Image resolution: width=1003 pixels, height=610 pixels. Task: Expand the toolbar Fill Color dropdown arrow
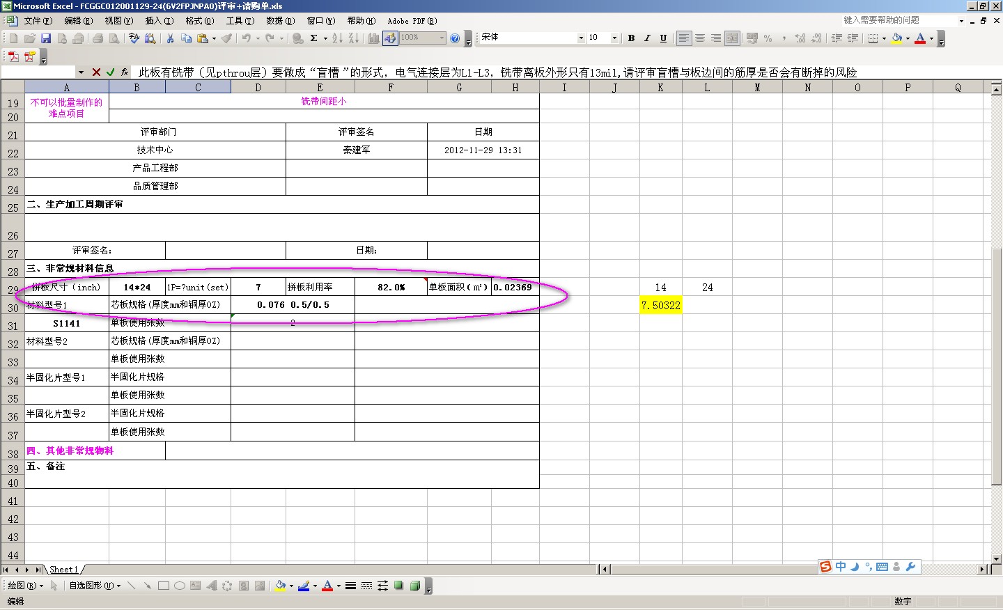click(x=908, y=38)
